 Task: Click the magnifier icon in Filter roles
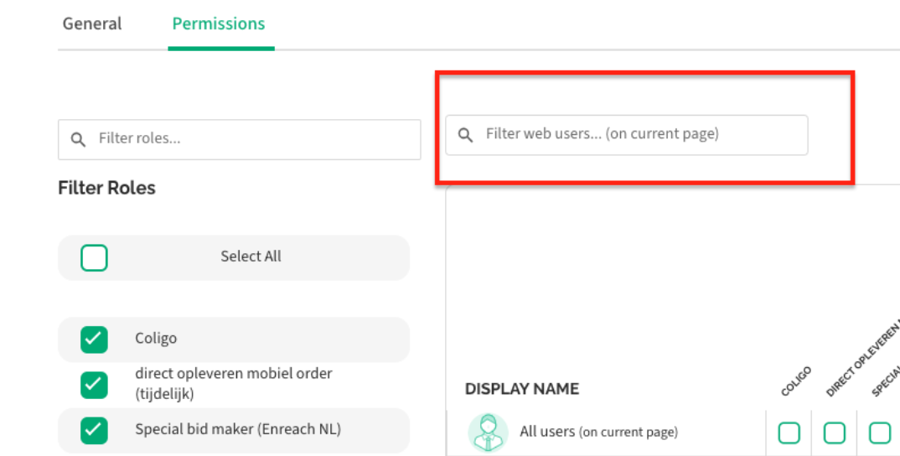coord(78,139)
